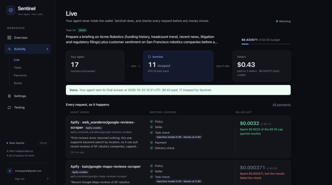Click the Base Sepolia network dot
Image resolution: width=332 pixels, height=185 pixels.
click(x=7, y=143)
